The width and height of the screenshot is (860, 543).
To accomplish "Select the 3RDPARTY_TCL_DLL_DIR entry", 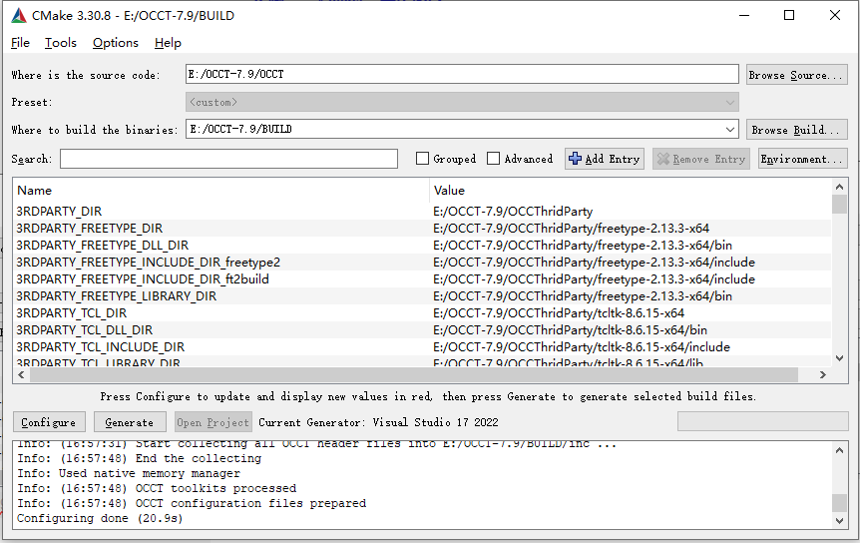I will pyautogui.click(x=85, y=330).
